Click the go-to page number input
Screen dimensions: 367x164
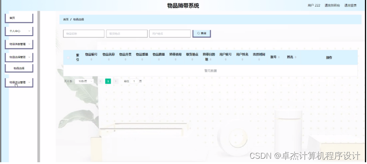click(134, 81)
